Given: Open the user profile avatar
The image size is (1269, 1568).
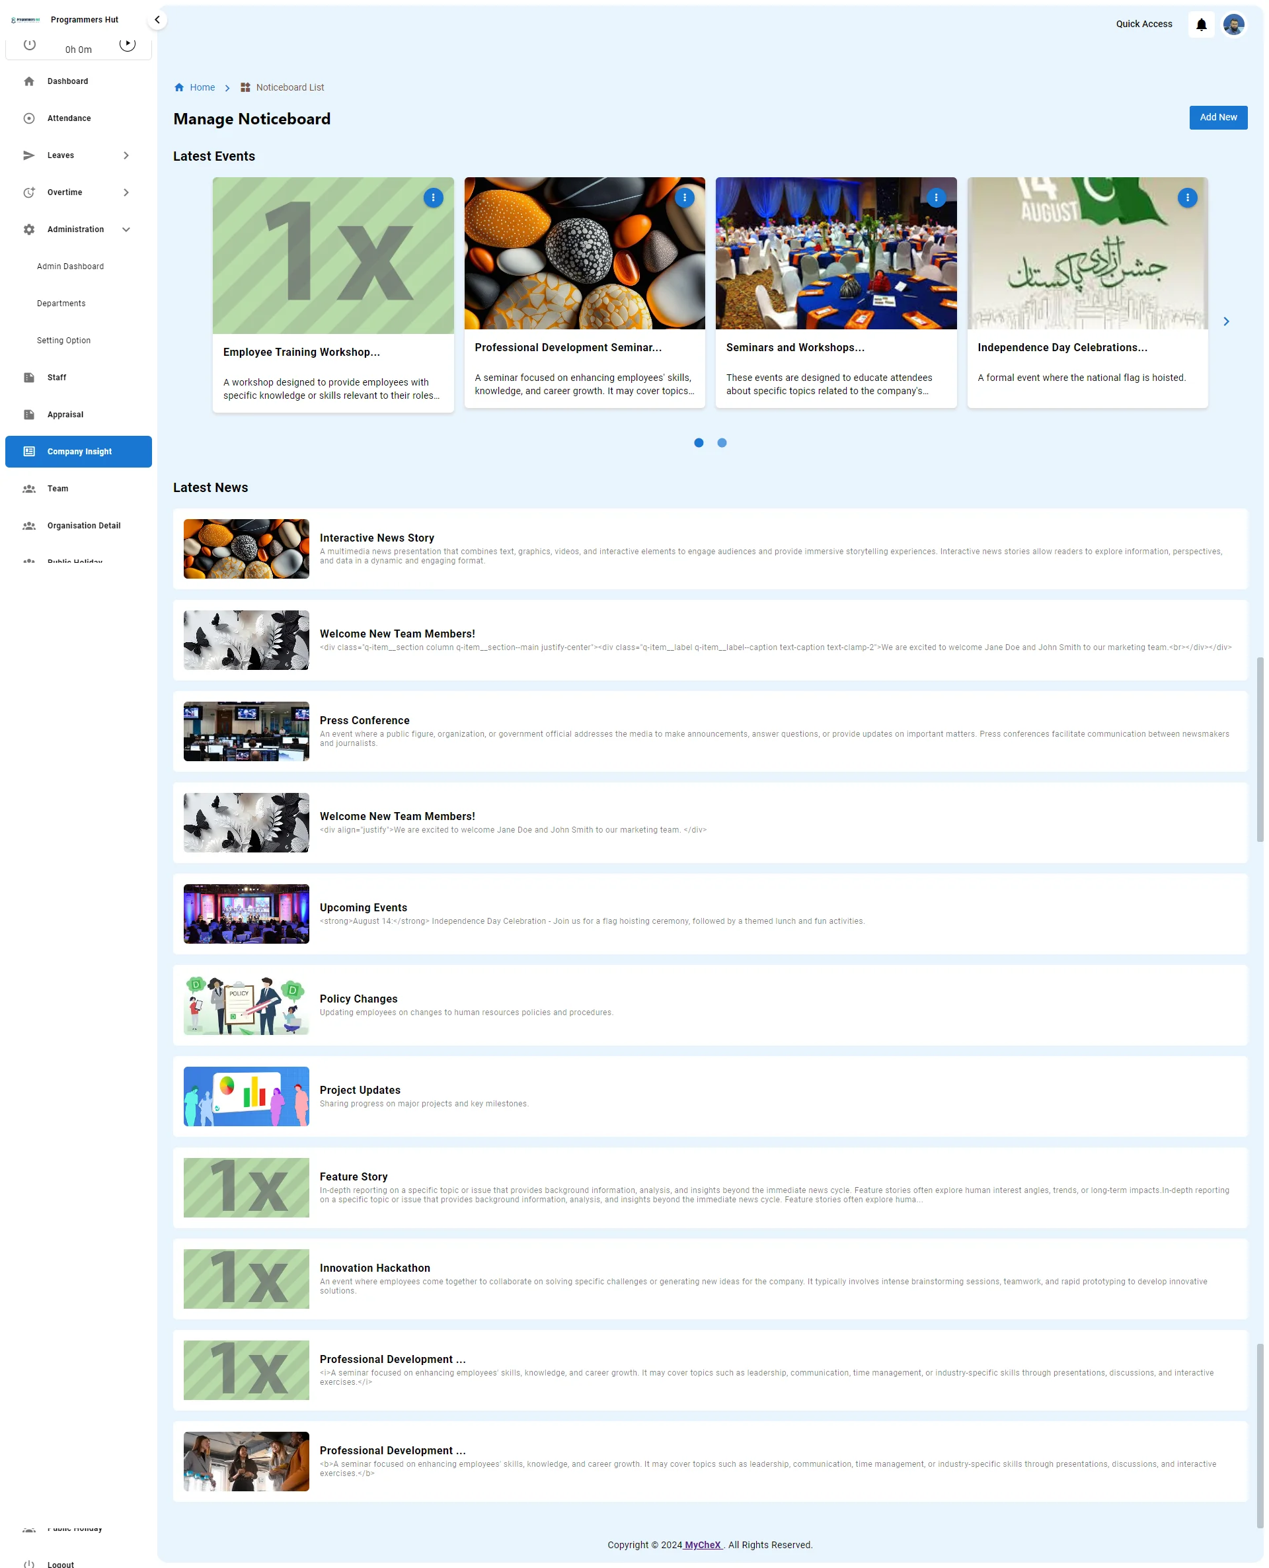Looking at the screenshot, I should (x=1233, y=25).
